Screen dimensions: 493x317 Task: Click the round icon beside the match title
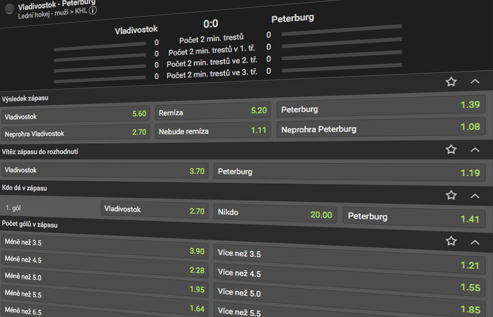[x=9, y=9]
